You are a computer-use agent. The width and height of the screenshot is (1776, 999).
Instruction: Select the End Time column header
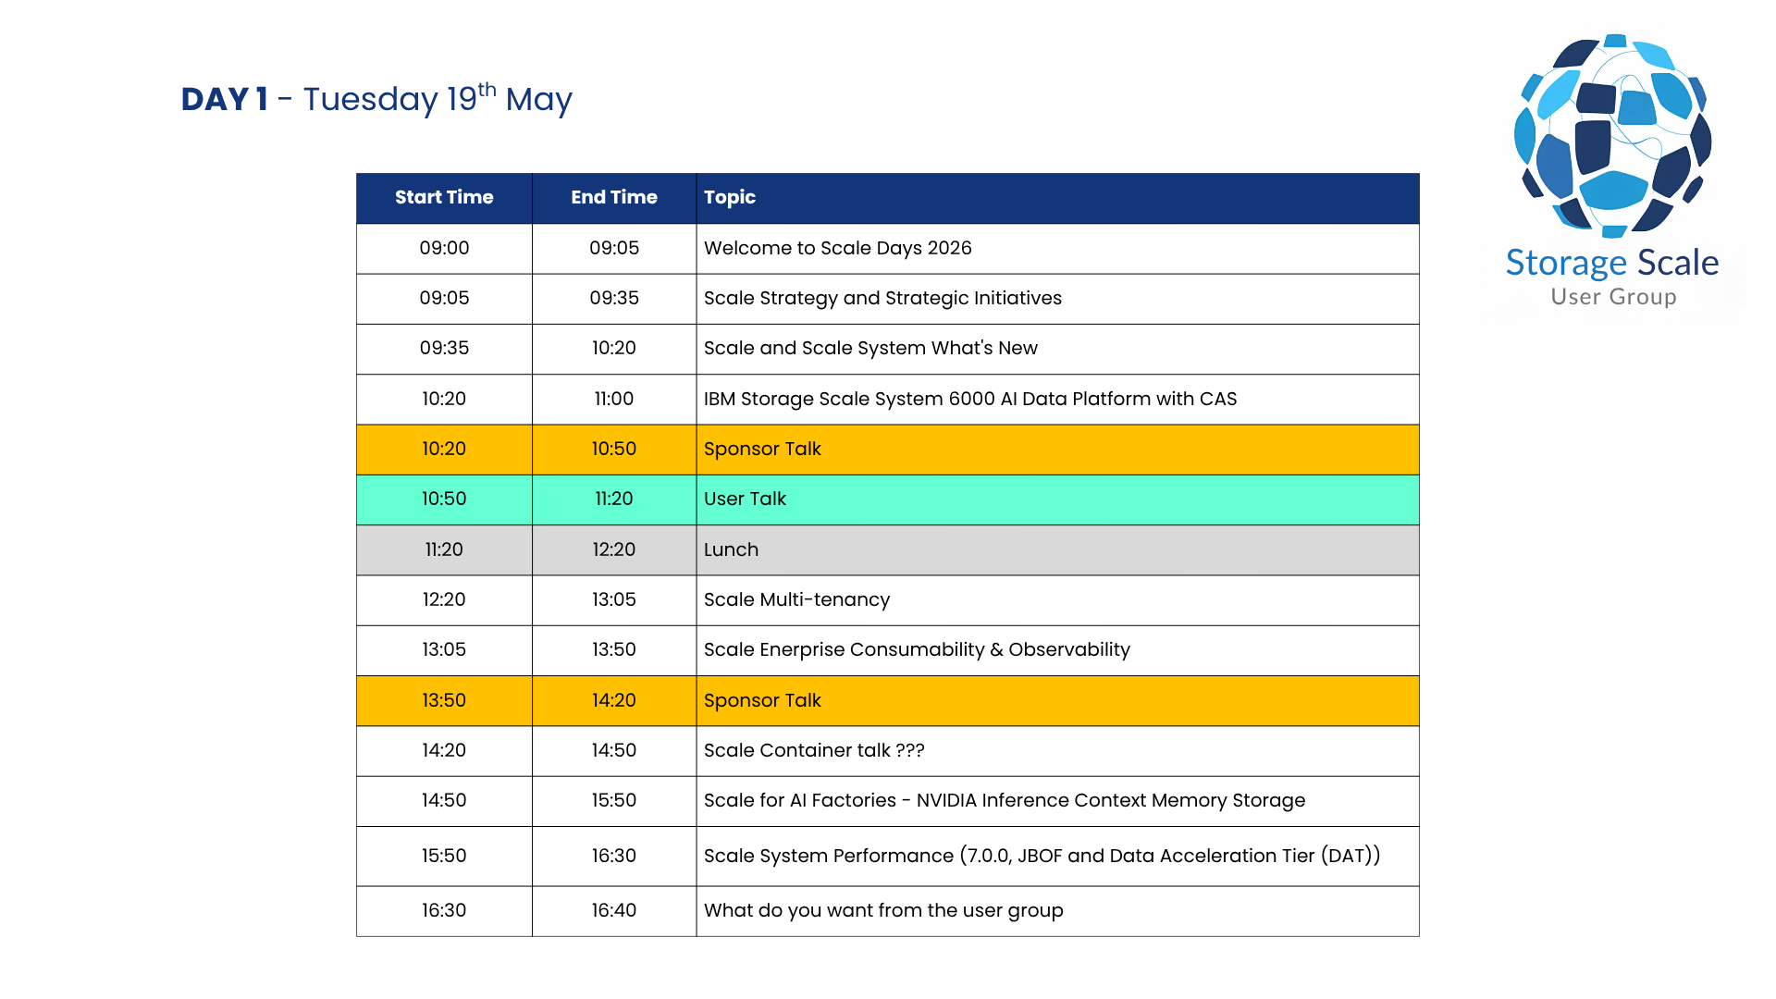pos(614,197)
